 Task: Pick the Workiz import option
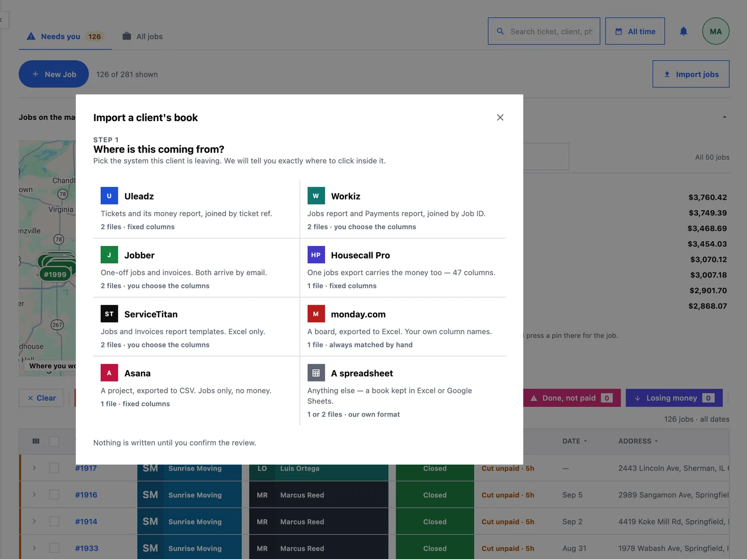coord(403,209)
